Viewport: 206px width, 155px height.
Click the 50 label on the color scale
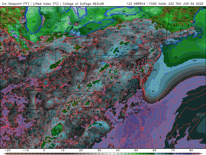(136, 150)
